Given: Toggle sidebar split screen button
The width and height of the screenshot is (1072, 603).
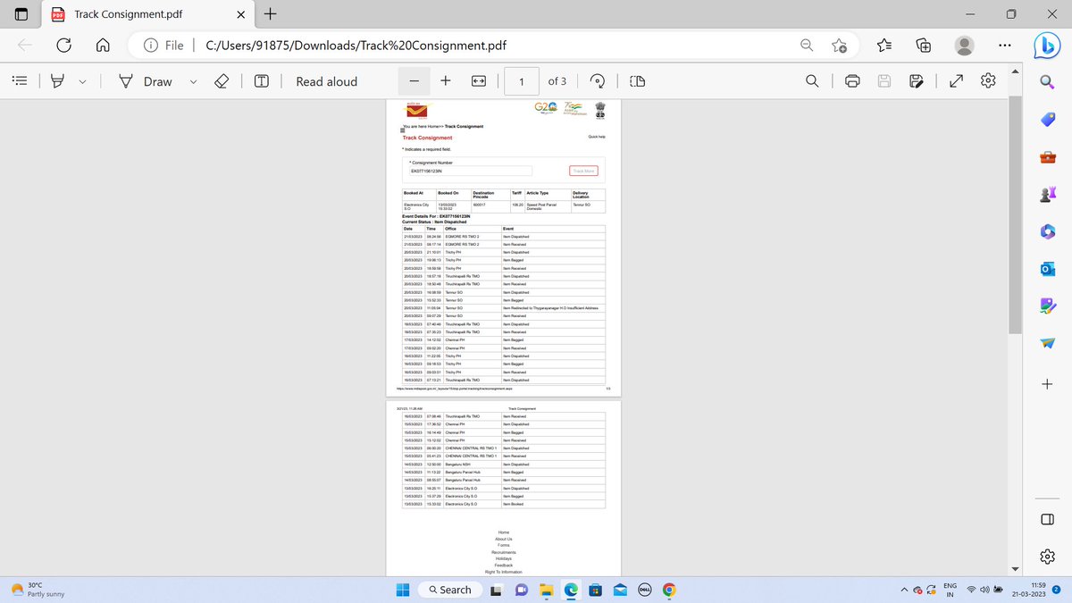Looking at the screenshot, I should coord(1048,520).
